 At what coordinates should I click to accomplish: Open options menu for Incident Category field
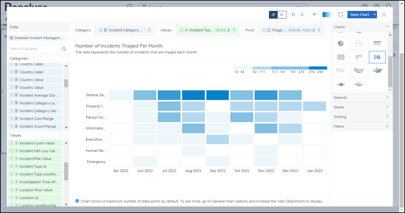click(x=149, y=30)
